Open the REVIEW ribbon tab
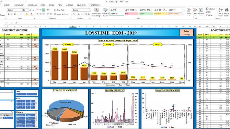Screen dimensions: 230x129 click(51, 5)
